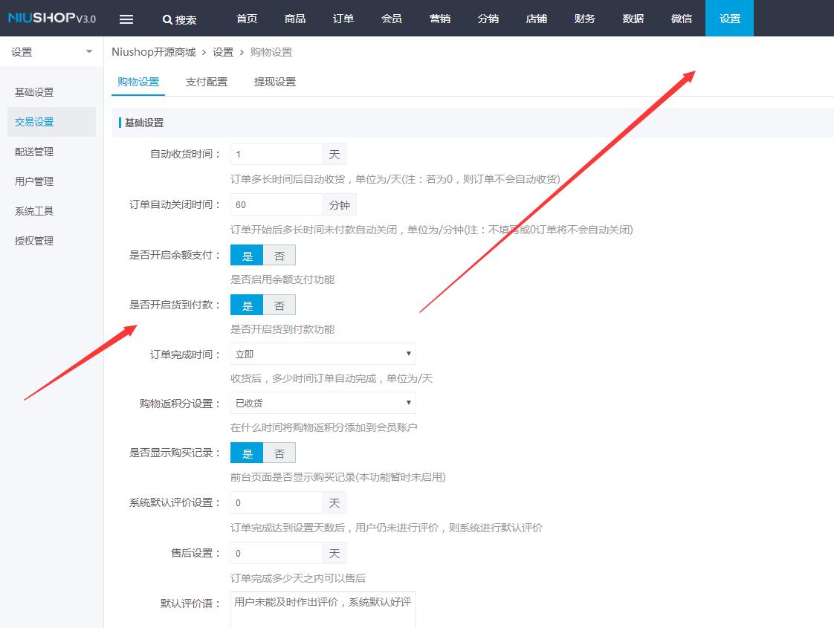This screenshot has height=628, width=834.
Task: Click the hamburger menu icon
Action: pos(126,19)
